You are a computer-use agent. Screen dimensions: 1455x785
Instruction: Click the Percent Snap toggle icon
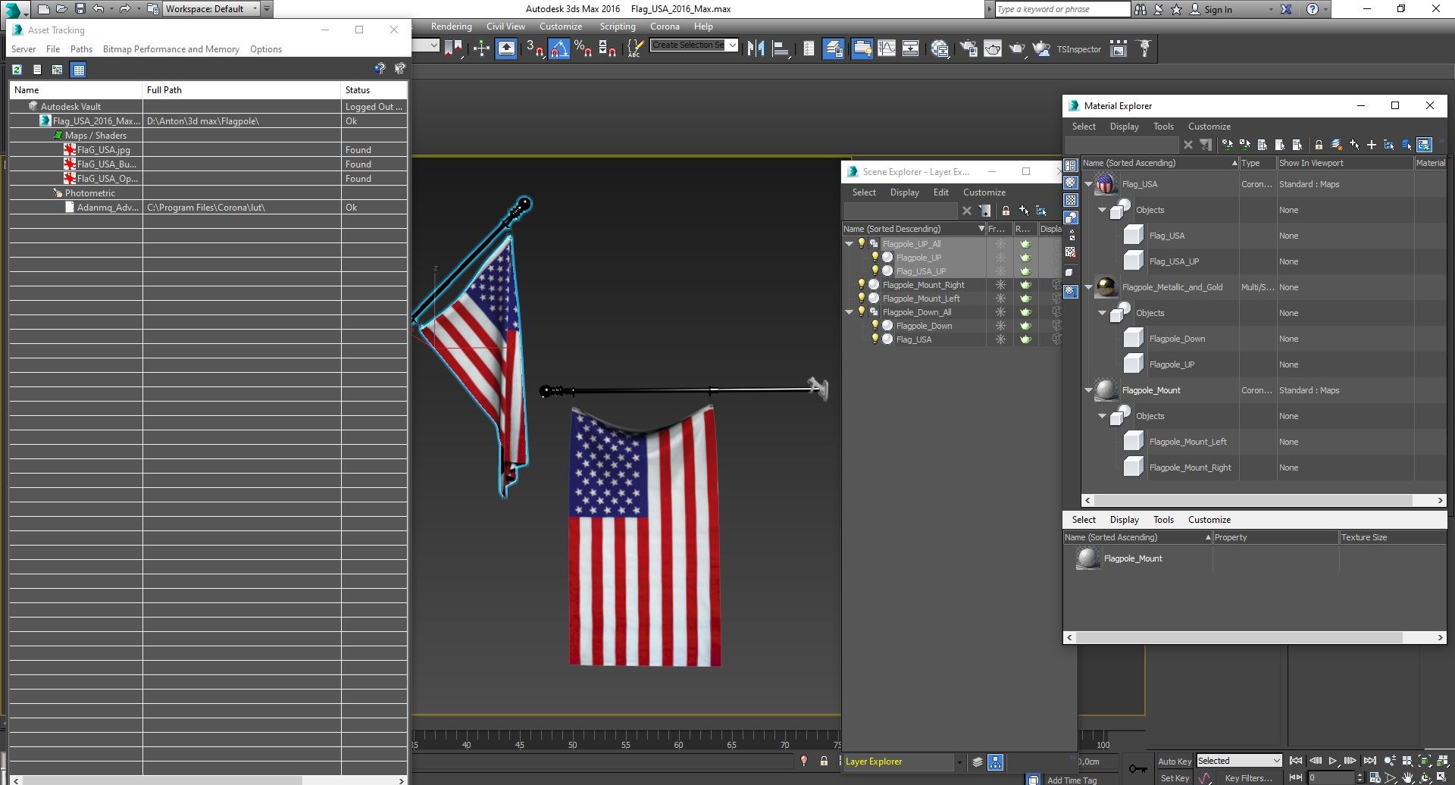tap(583, 49)
